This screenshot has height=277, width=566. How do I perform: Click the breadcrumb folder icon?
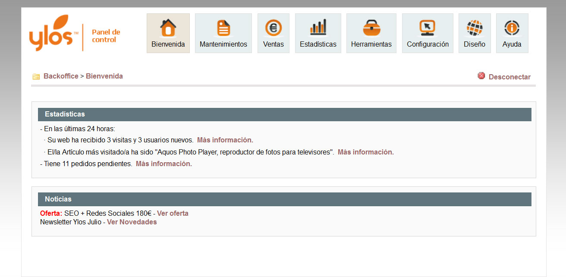[x=36, y=77]
